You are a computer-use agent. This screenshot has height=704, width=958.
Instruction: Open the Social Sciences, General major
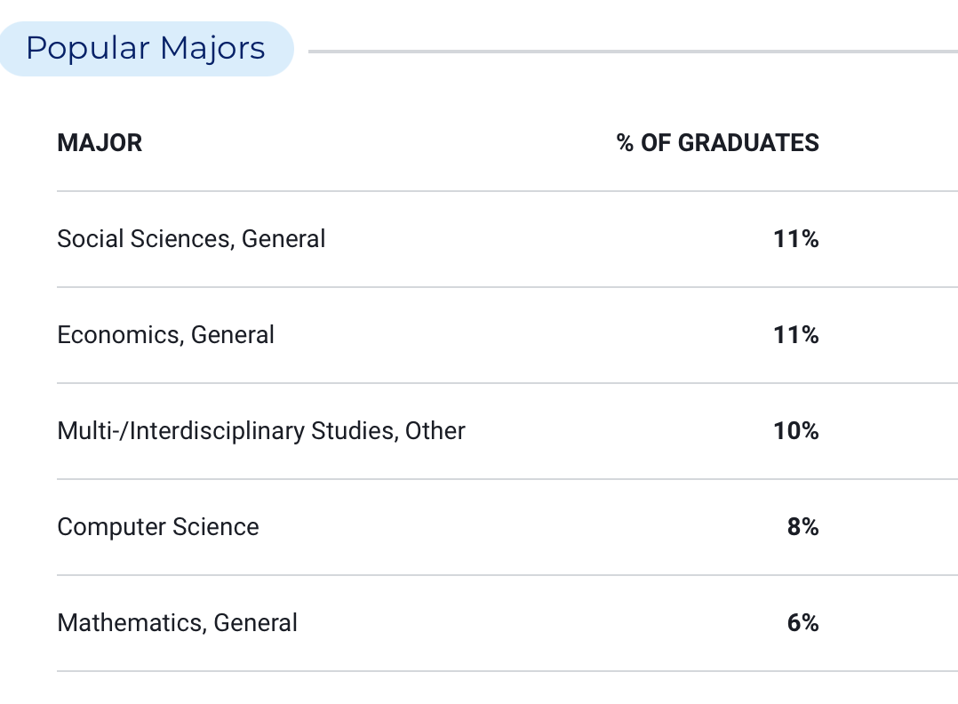click(191, 239)
